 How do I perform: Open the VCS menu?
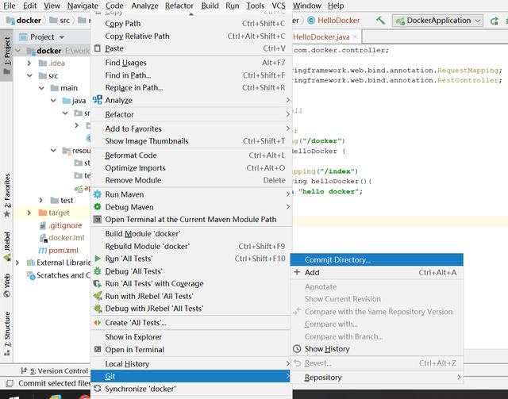coord(279,6)
